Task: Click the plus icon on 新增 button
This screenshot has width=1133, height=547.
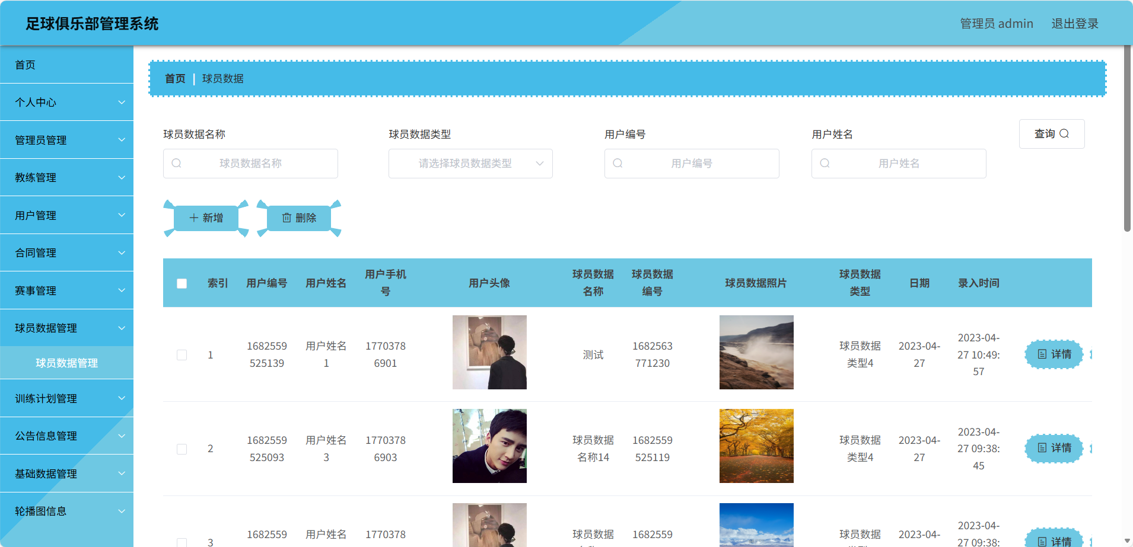Action: [x=193, y=218]
